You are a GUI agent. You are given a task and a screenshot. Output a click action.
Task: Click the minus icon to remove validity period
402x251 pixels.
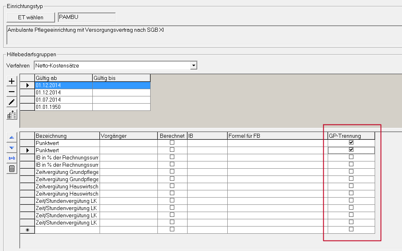12,92
